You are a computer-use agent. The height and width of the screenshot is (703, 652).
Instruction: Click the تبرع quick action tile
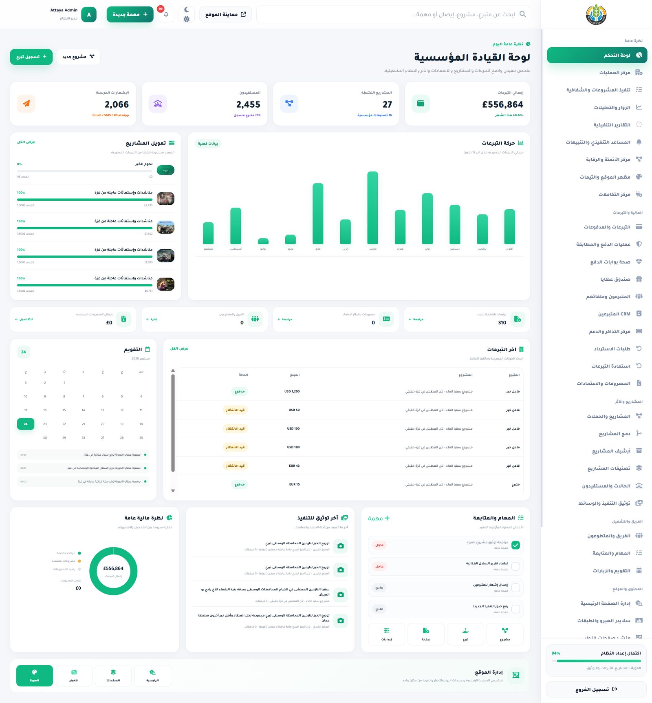[465, 634]
